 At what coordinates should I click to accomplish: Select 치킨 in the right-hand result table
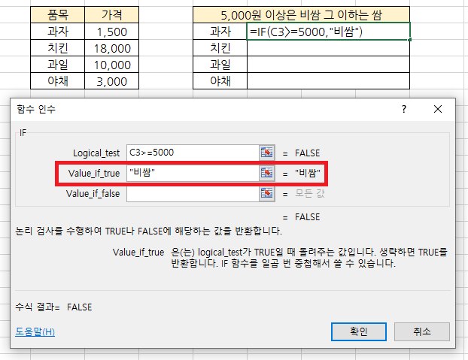(220, 47)
